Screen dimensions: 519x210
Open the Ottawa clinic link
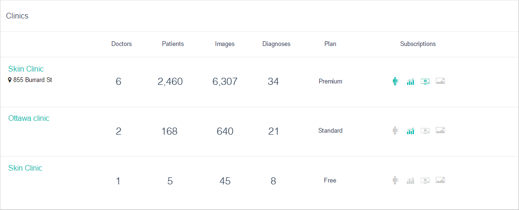(x=29, y=119)
